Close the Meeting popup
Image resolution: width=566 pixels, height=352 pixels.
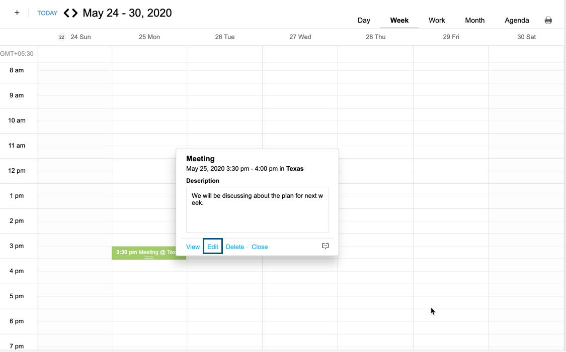[x=260, y=247]
